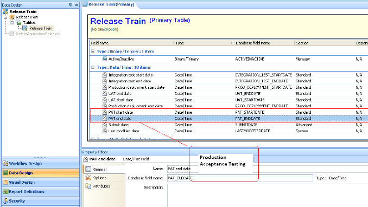Screen dimensions: 368x207
Task: Click the PAT end date property header icon
Action: click(x=85, y=159)
